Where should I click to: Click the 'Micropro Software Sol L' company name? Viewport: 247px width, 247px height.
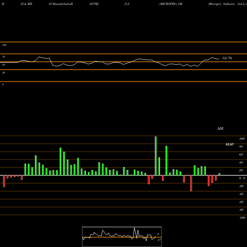click(x=227, y=4)
